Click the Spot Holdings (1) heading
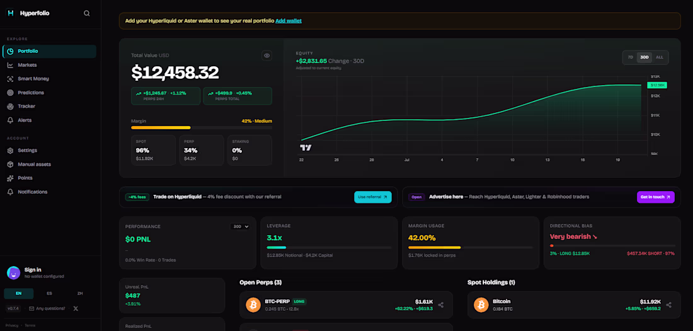 (491, 282)
